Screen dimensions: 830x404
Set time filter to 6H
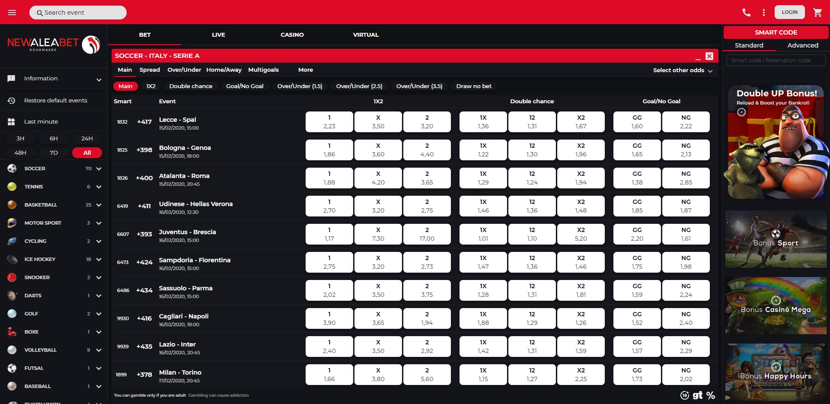point(54,139)
